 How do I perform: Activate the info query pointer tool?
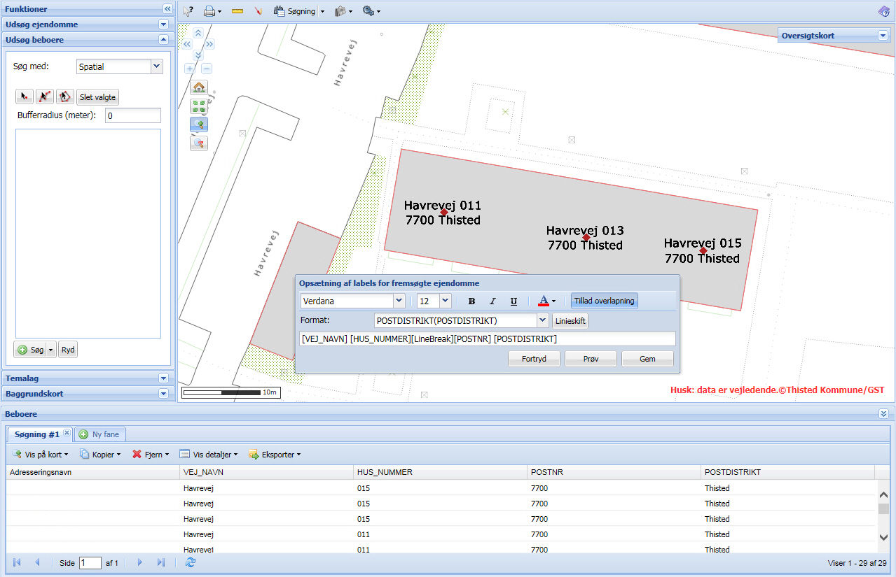click(x=188, y=11)
